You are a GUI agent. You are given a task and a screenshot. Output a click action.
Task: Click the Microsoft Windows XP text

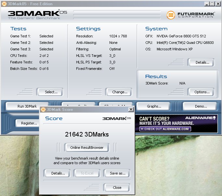(x=175, y=49)
